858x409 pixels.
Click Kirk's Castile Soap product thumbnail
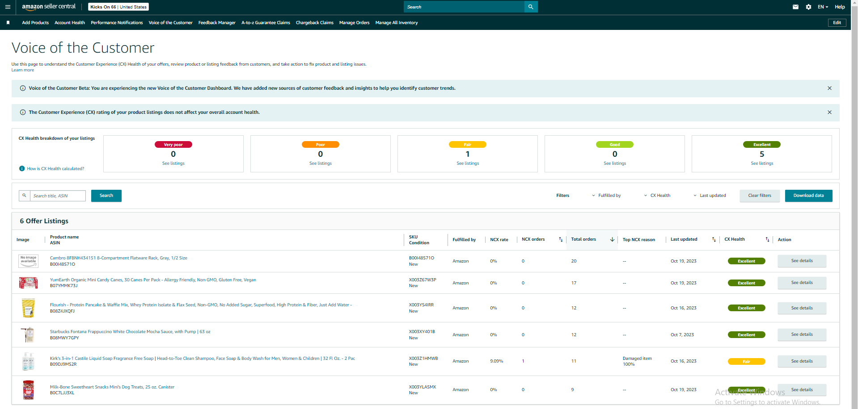28,362
